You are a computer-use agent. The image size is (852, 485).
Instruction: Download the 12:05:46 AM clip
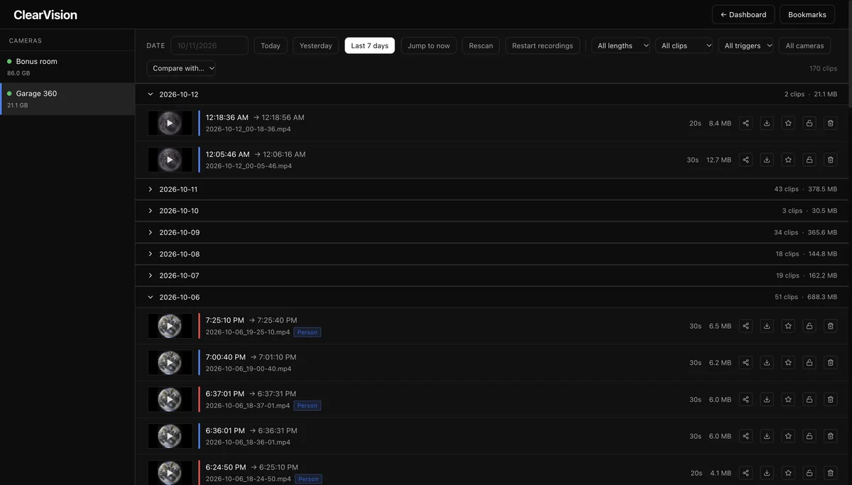click(767, 160)
